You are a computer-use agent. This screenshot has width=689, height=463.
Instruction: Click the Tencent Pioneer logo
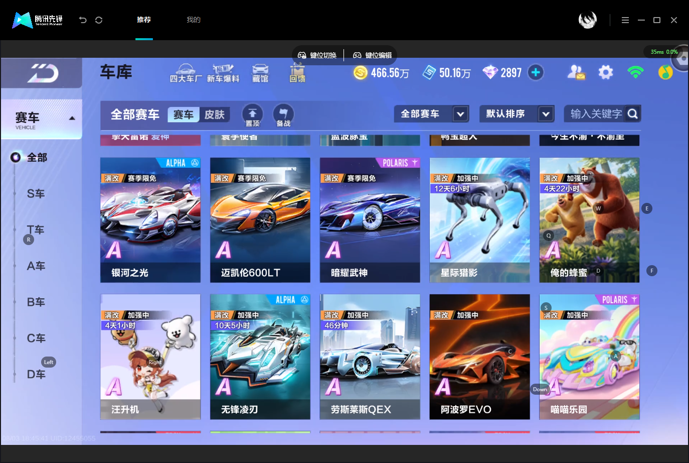tap(38, 20)
